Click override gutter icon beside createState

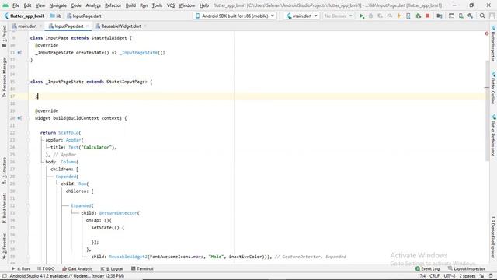click(x=19, y=52)
